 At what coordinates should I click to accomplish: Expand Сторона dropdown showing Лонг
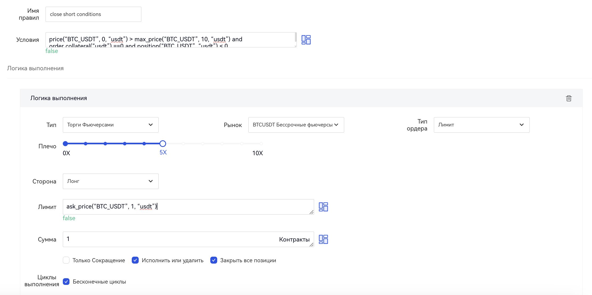point(110,181)
